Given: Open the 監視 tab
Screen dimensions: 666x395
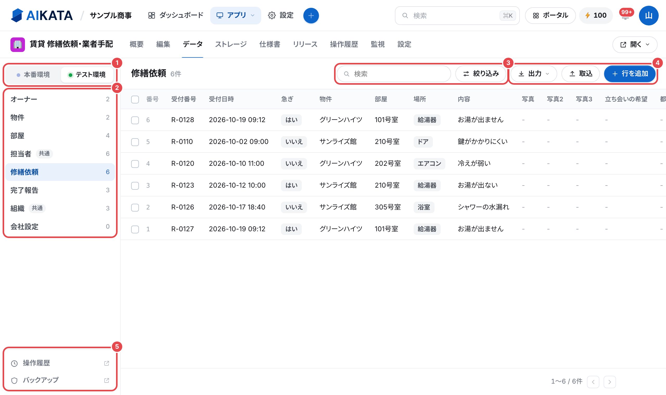Looking at the screenshot, I should pyautogui.click(x=377, y=44).
